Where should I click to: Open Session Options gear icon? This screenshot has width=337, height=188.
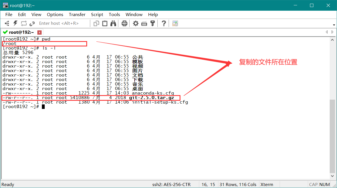tap(136, 23)
